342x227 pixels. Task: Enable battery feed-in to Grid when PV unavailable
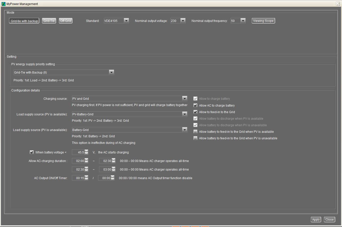pos(195,138)
